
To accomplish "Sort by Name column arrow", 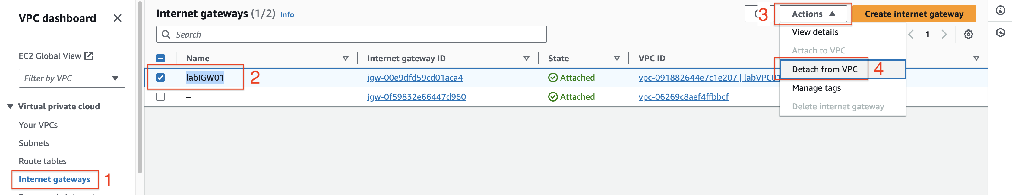I will [345, 58].
